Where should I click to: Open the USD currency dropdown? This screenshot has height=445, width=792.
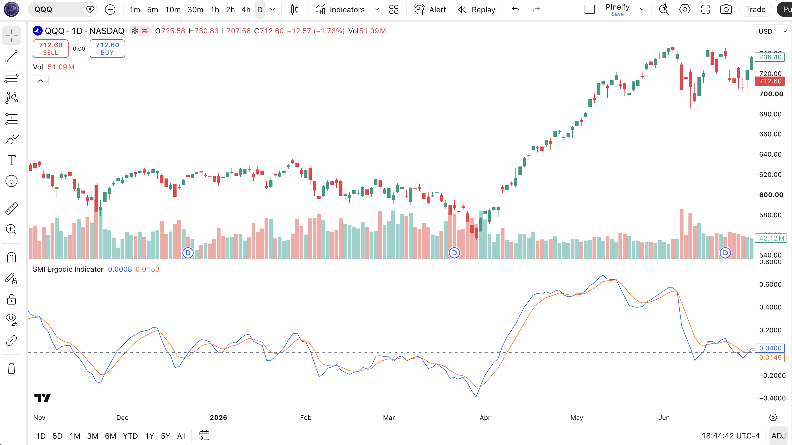point(772,31)
